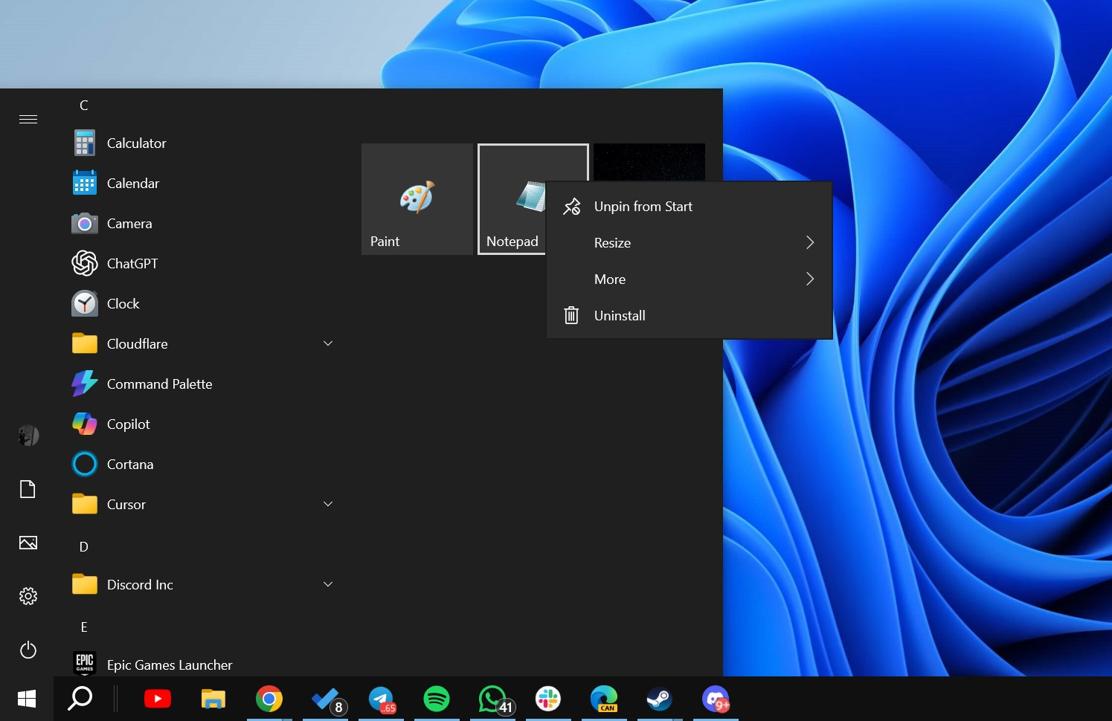The width and height of the screenshot is (1112, 721).
Task: Expand the Cursor folder
Action: click(x=327, y=503)
